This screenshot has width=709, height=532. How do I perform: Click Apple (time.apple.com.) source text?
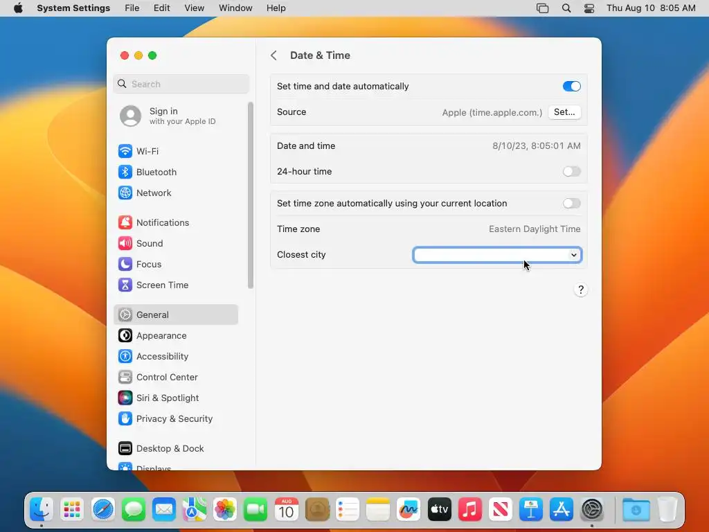[492, 112]
